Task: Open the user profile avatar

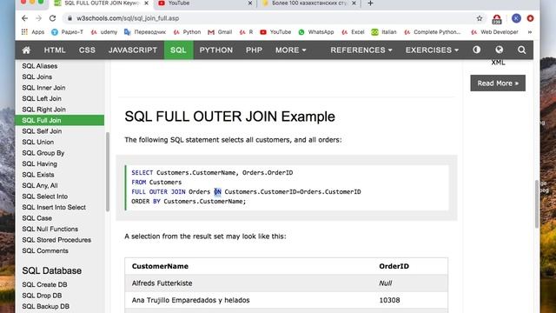Action: point(516,18)
